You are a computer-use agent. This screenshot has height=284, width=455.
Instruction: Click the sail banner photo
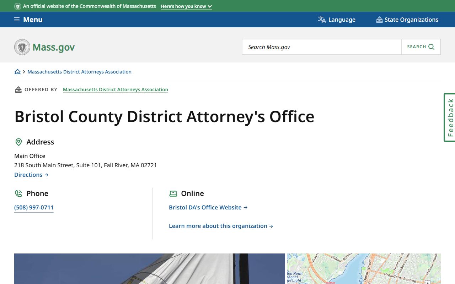(150, 269)
